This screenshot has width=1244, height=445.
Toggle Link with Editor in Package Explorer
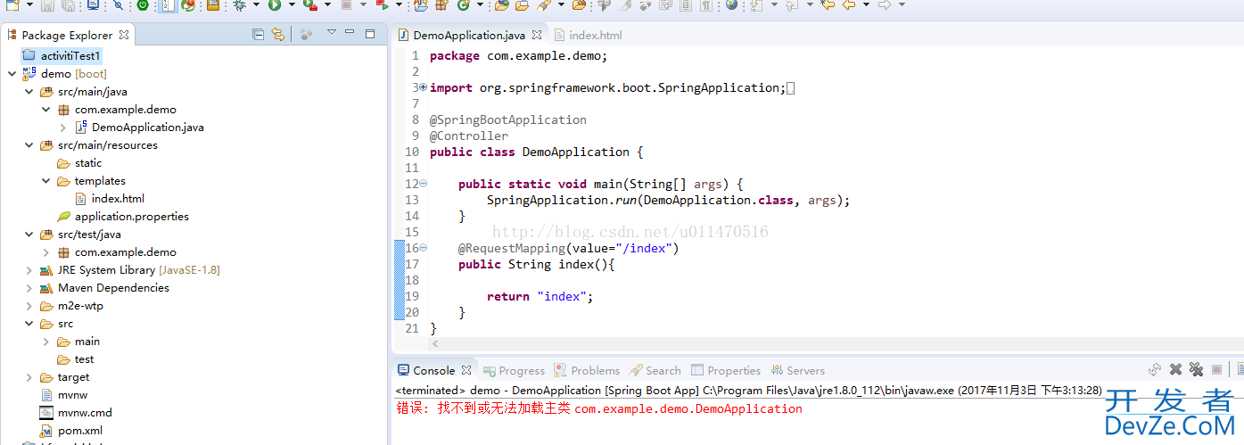click(x=278, y=35)
